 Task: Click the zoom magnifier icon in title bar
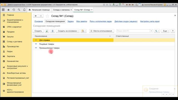137,5
